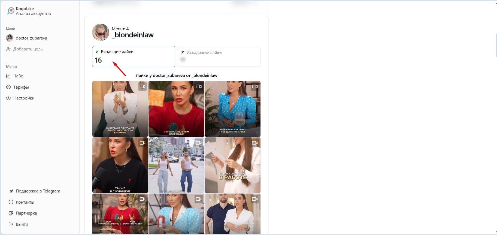Open the 'В РАБОТЕ' video thumbnail
This screenshot has width=497, height=235.
[233, 165]
